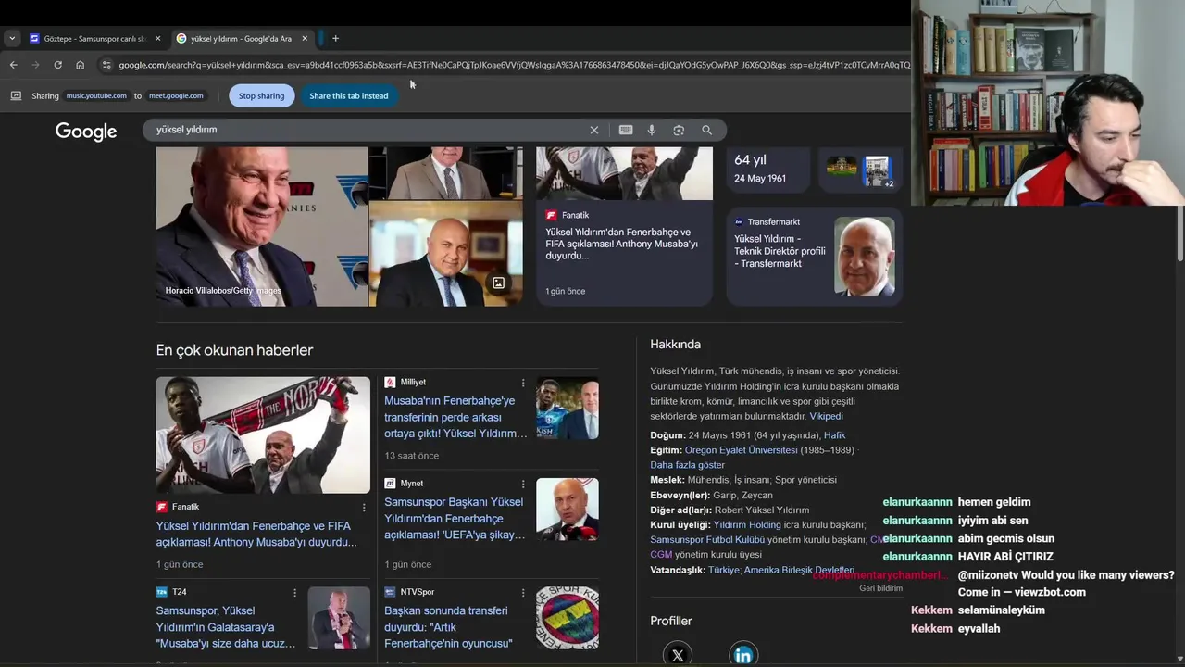Open the browser home page
Viewport: 1185px width, 667px height.
point(80,65)
